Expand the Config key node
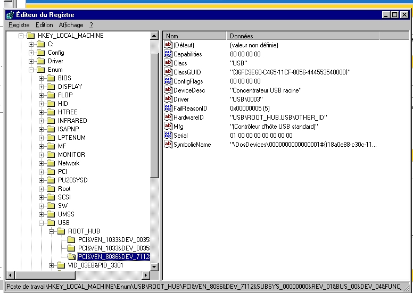Screen dimensions: 413x293 point(31,53)
